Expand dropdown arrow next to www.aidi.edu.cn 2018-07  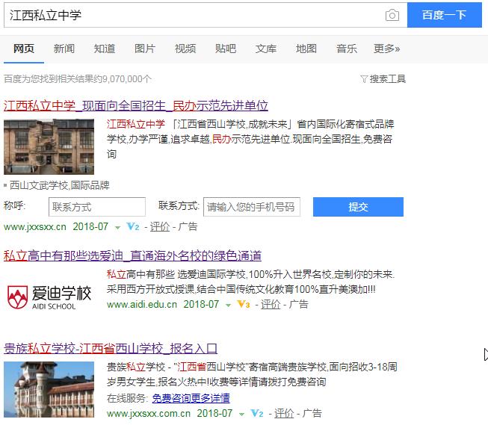point(228,305)
